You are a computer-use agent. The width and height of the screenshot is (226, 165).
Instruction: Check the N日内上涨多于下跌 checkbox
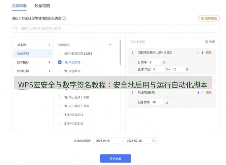[60, 97]
